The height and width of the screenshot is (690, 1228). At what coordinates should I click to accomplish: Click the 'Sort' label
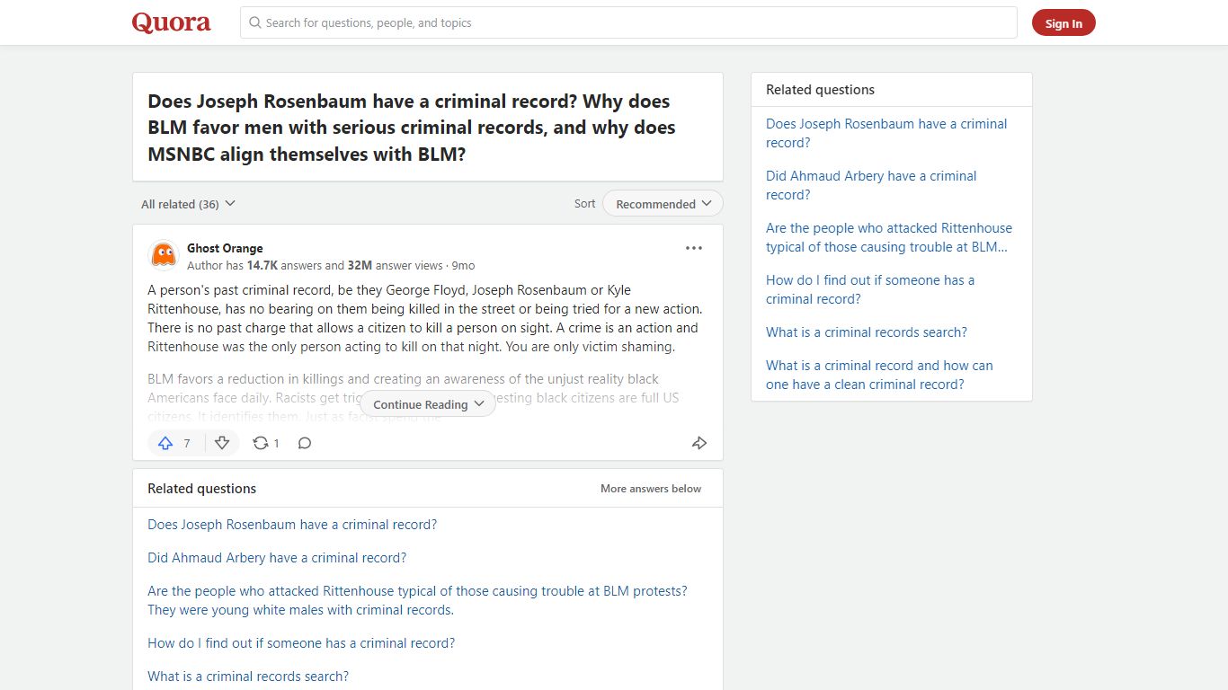[584, 204]
